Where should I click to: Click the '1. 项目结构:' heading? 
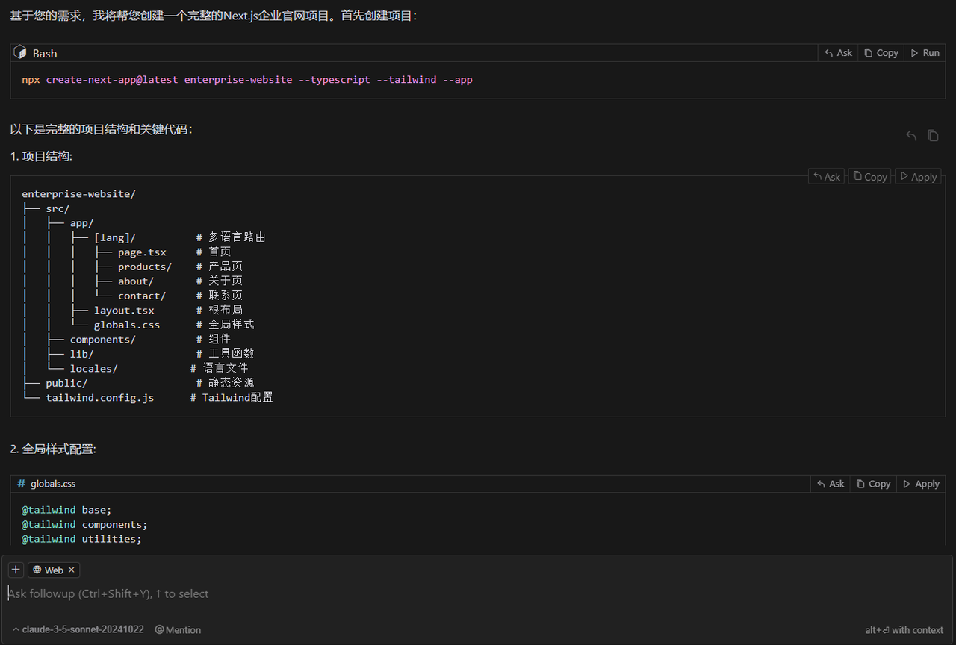click(41, 156)
